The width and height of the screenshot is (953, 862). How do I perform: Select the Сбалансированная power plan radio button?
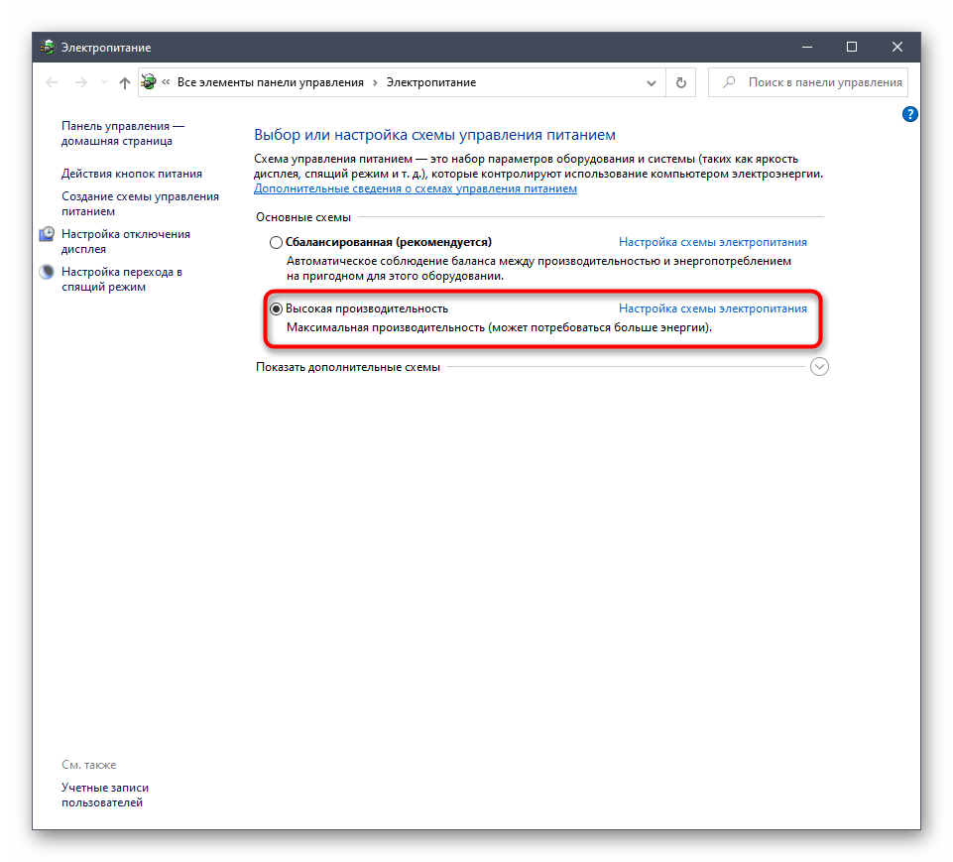(276, 242)
